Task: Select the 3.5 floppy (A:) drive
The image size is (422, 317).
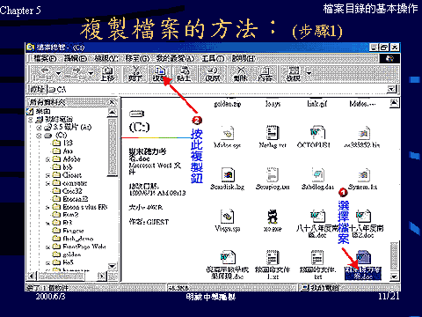Action: coord(72,128)
